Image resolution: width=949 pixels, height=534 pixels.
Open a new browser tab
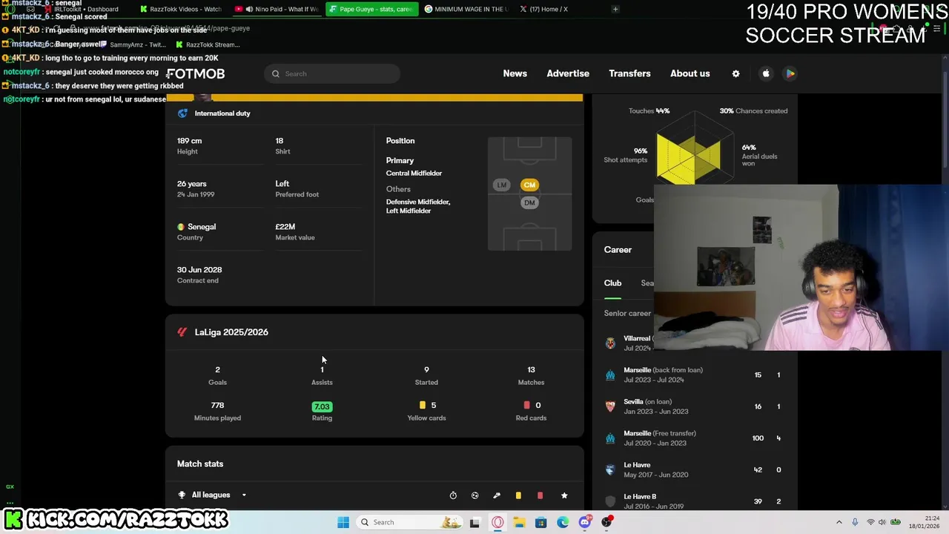[x=615, y=9]
